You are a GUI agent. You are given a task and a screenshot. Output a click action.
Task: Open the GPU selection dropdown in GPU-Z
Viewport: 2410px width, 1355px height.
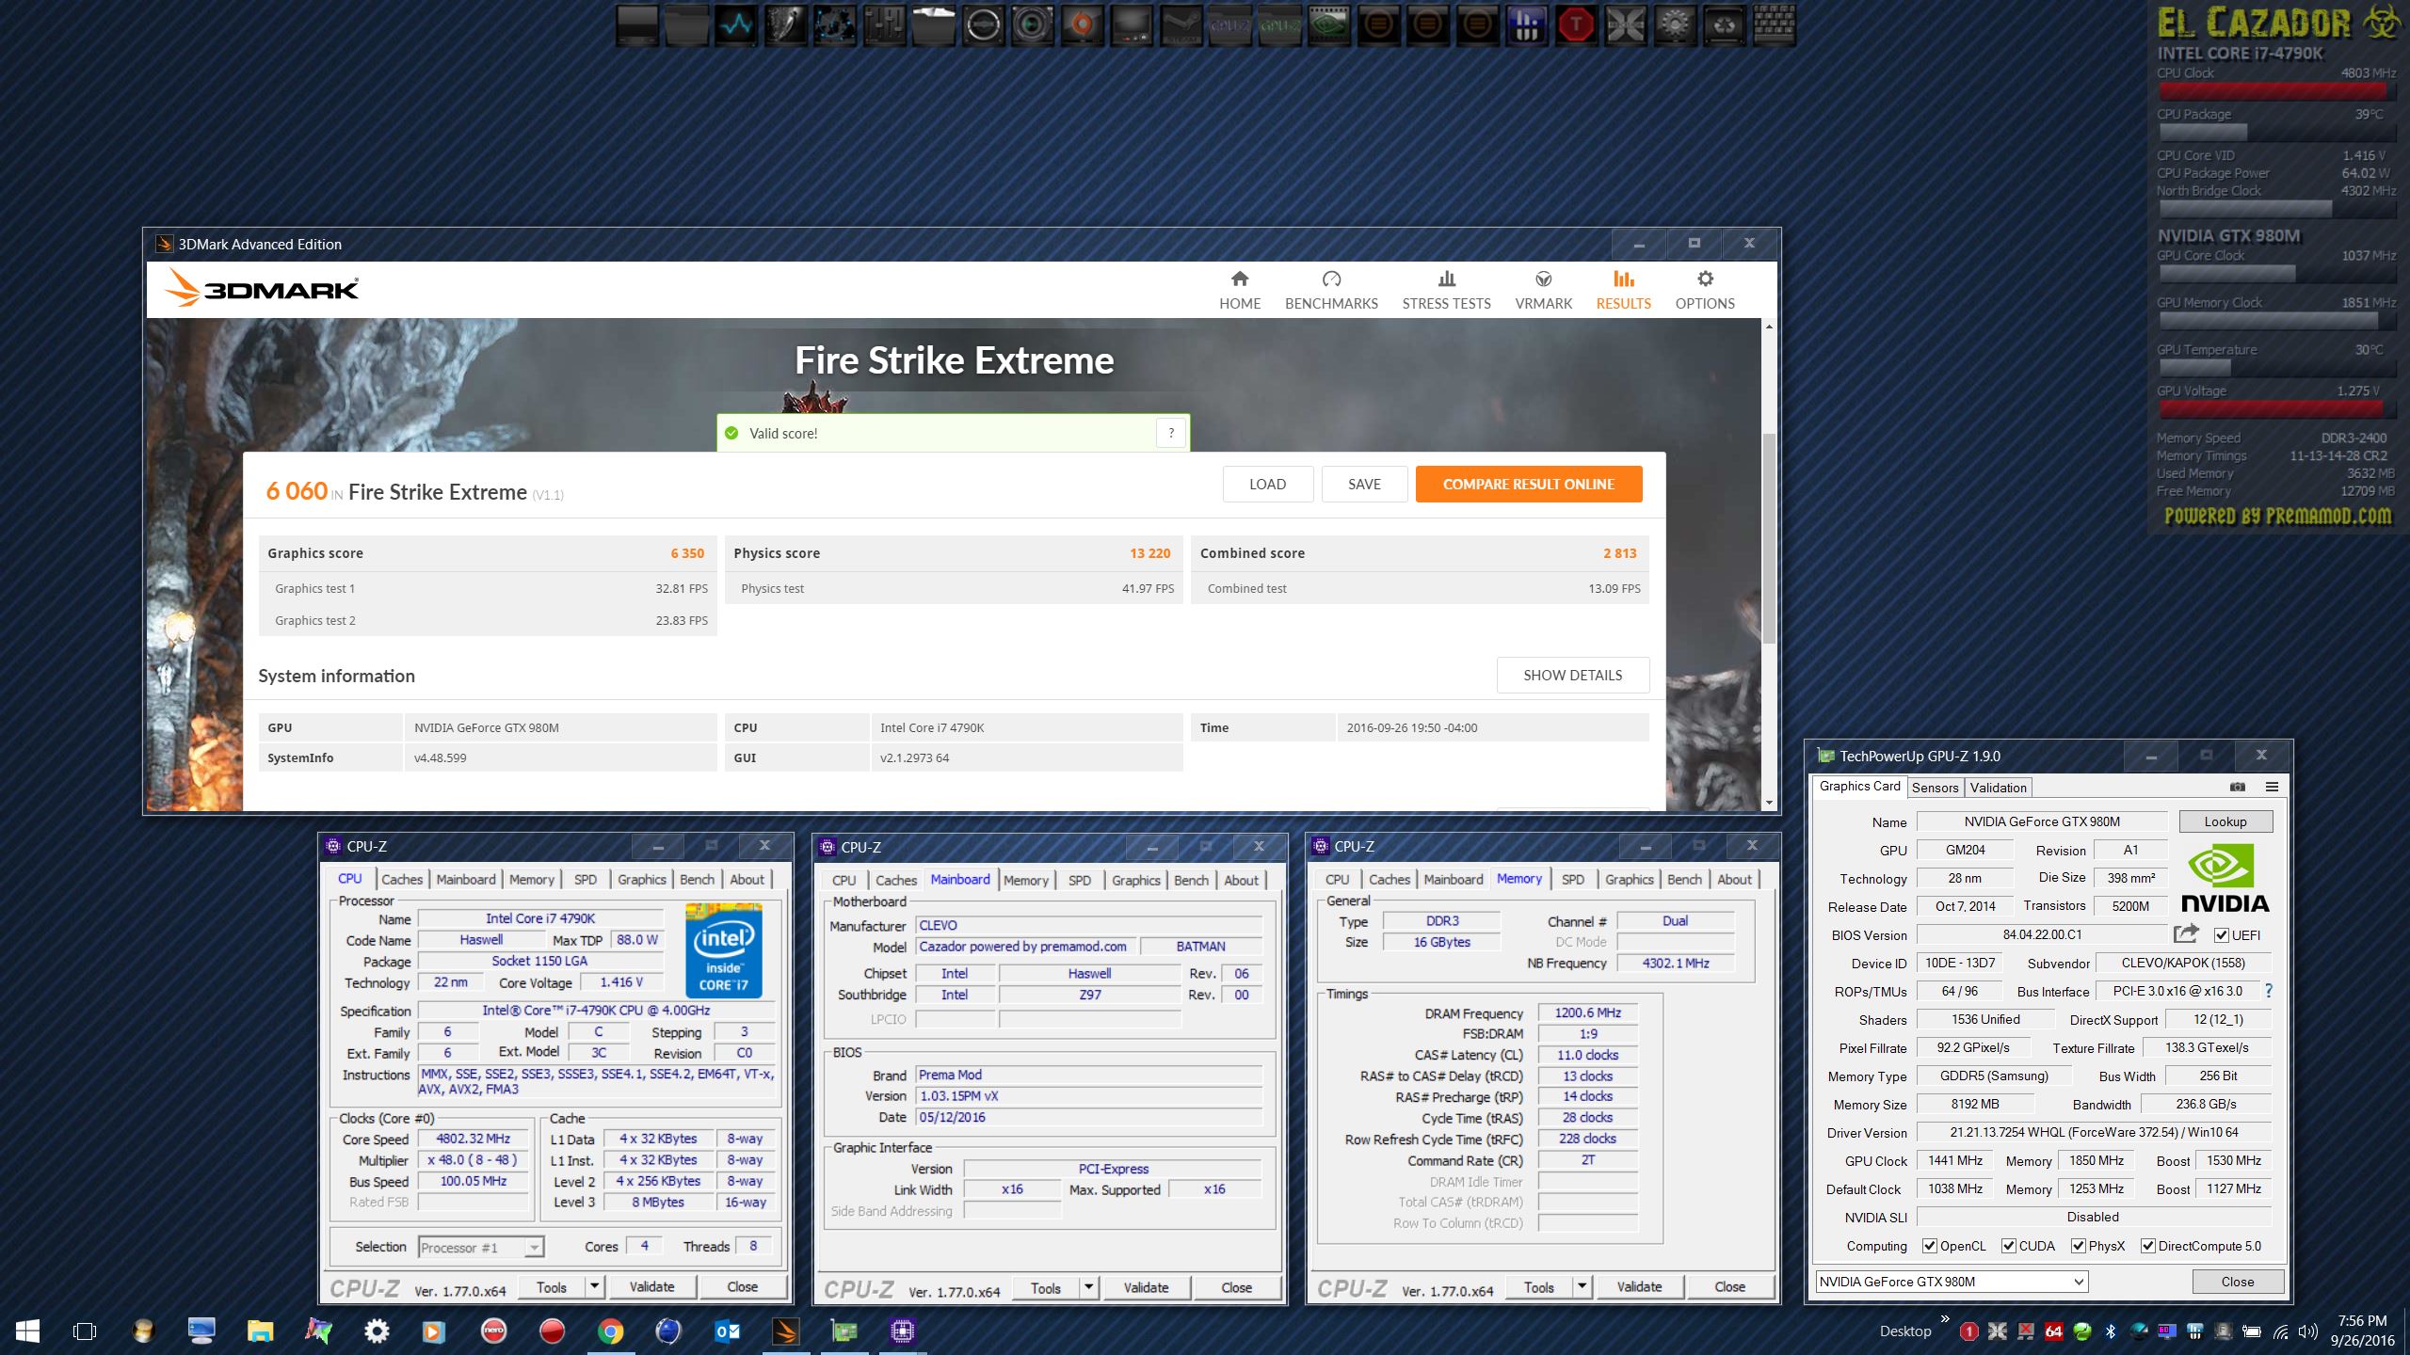coord(1952,1282)
